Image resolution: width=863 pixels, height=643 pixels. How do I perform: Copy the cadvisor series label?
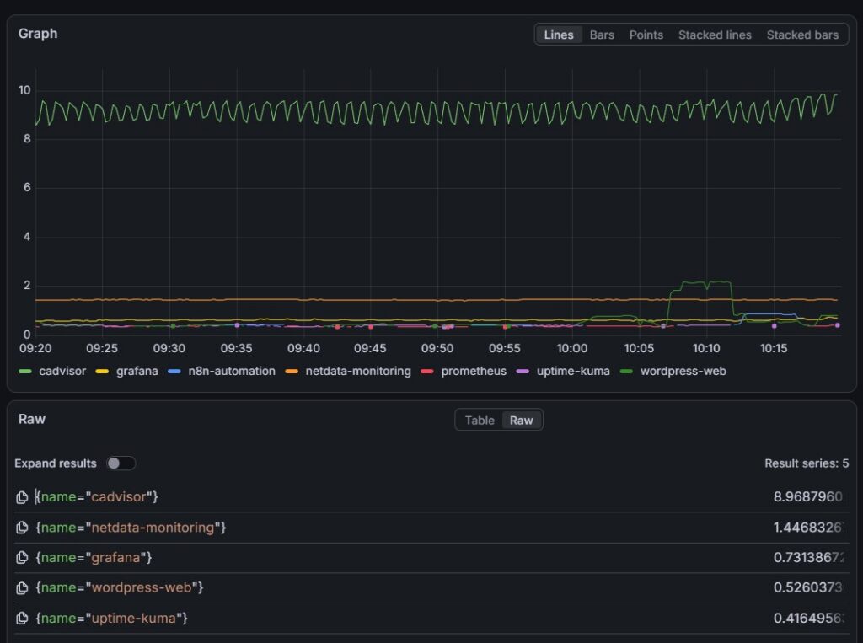tap(22, 498)
